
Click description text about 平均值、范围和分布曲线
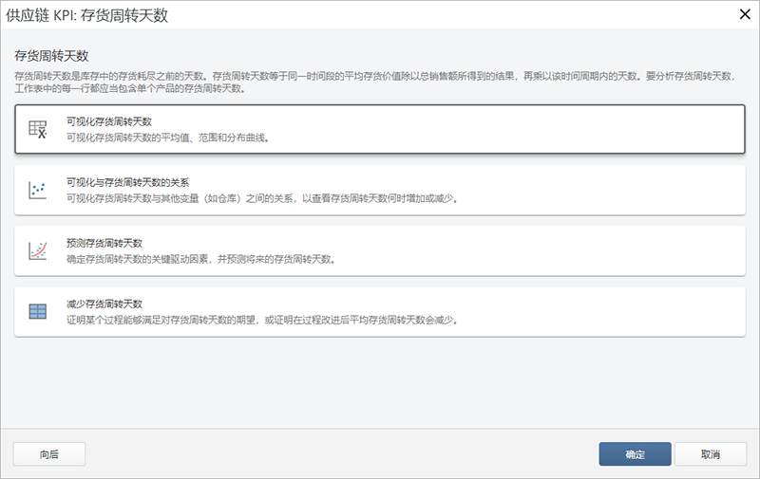[x=167, y=138]
